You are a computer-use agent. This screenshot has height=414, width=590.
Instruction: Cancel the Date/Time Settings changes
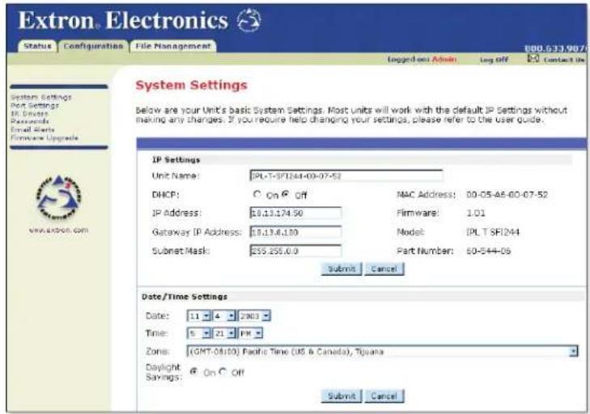click(x=384, y=396)
